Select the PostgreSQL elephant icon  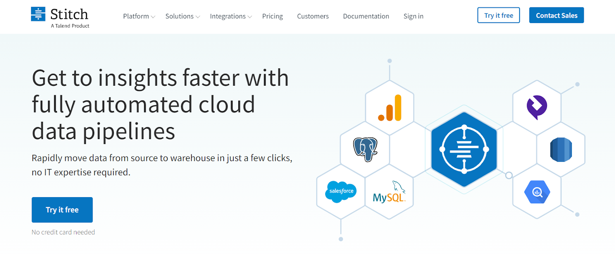coord(365,149)
